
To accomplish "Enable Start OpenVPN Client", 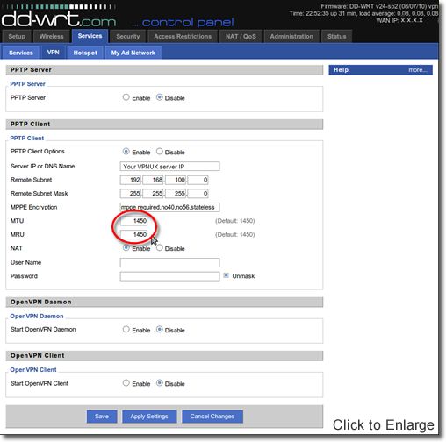I will (x=126, y=382).
